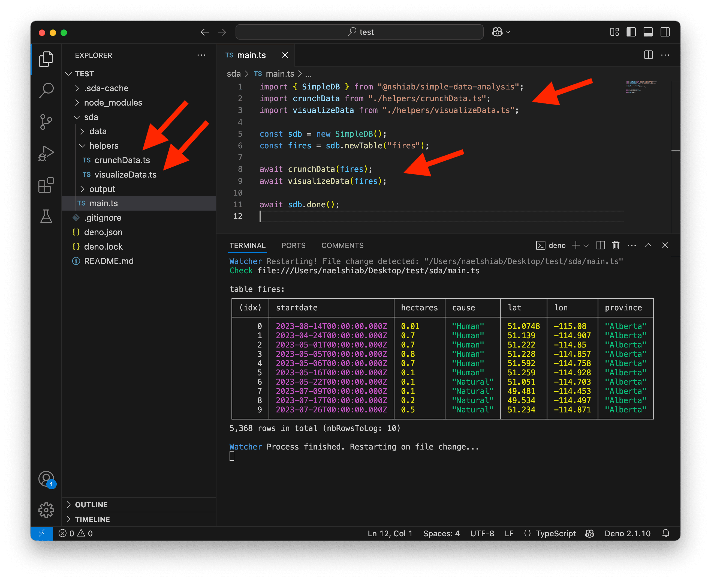Open terminal panel More Actions ellipsis
This screenshot has height=581, width=711.
click(632, 245)
